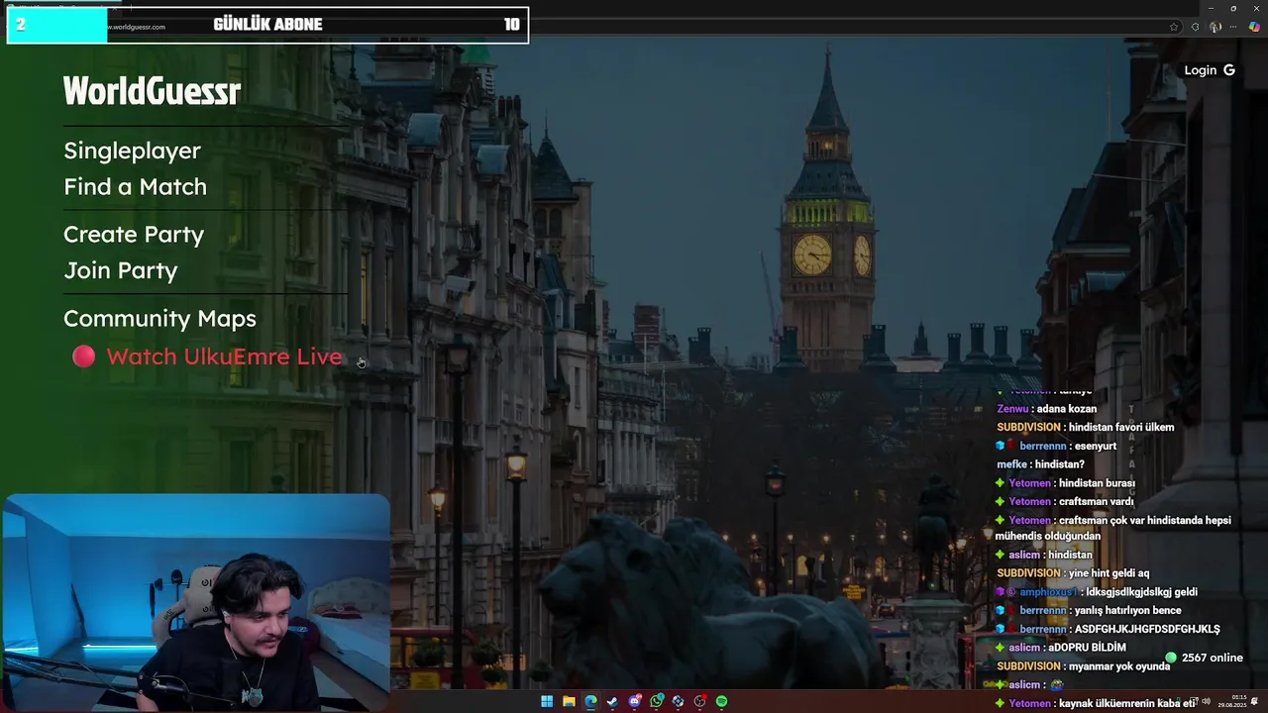
Task: Open Discord from the taskbar
Action: tap(635, 701)
